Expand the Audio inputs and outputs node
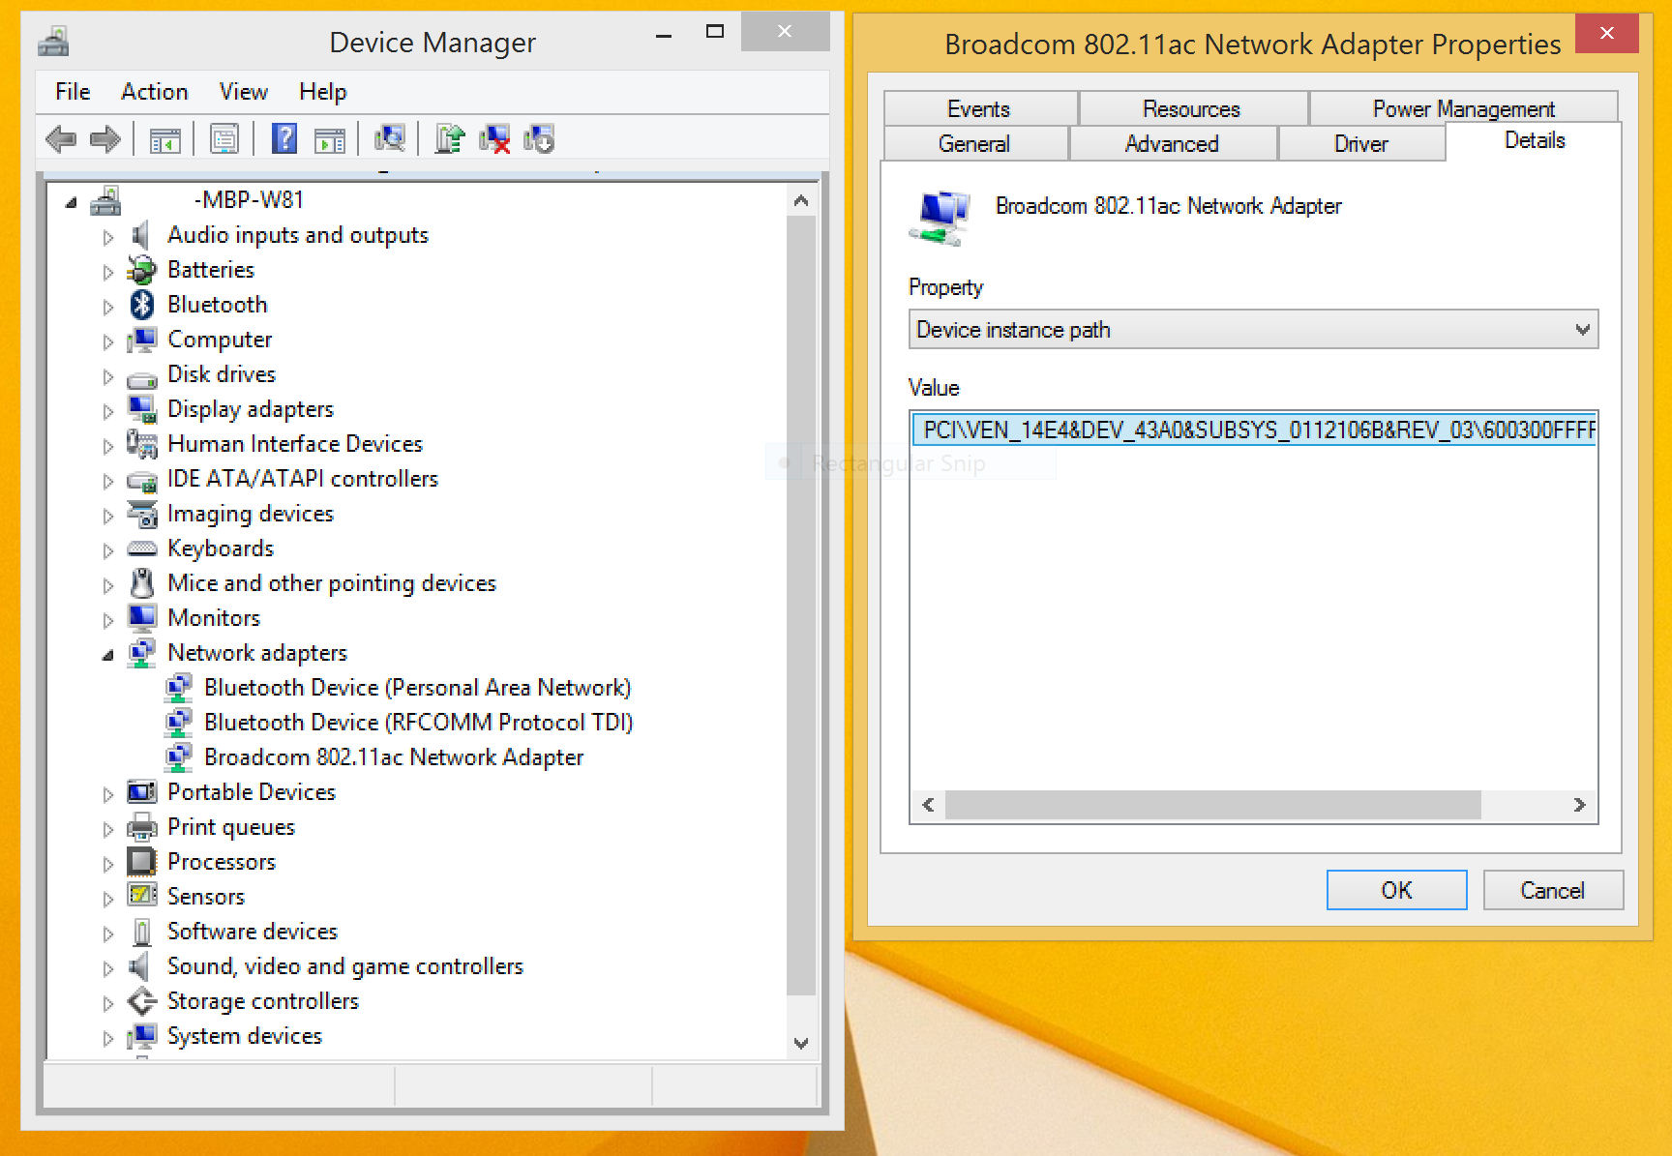This screenshot has height=1156, width=1672. tap(108, 237)
